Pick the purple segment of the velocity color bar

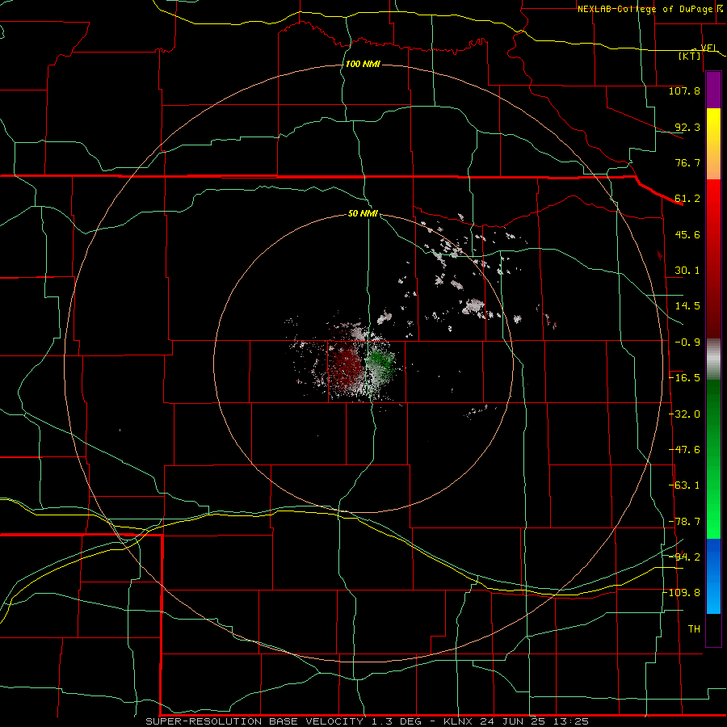pyautogui.click(x=713, y=90)
